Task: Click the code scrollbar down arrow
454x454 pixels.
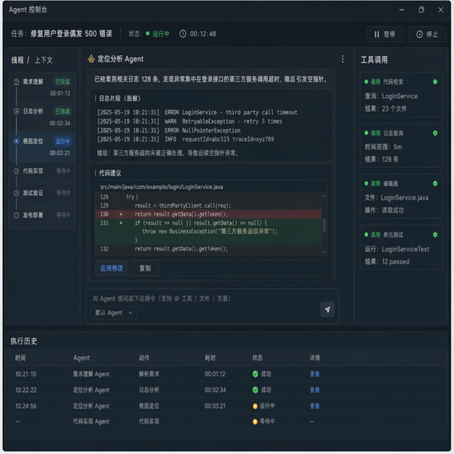Action: click(x=324, y=252)
